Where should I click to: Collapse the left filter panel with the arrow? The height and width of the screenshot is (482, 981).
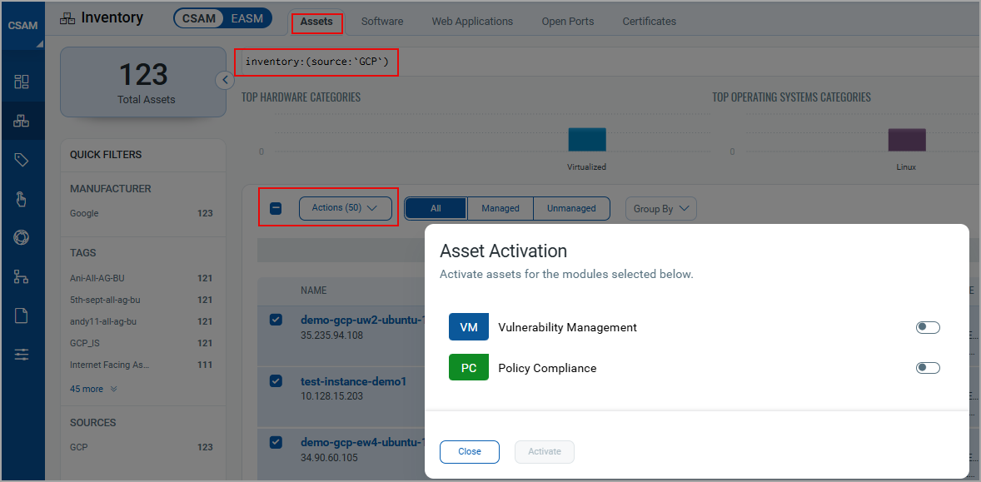224,80
